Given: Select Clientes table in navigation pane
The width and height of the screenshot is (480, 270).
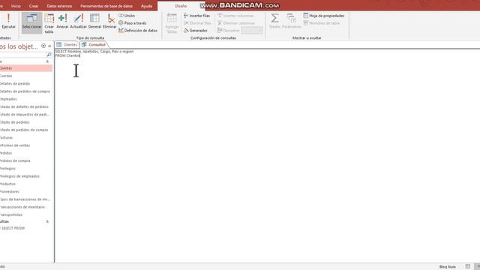Looking at the screenshot, I should (x=26, y=68).
